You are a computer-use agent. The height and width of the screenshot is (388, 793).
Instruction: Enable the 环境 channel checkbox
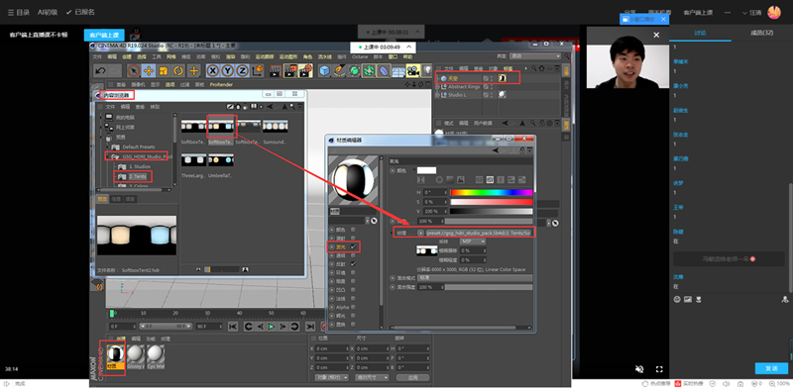(x=353, y=273)
